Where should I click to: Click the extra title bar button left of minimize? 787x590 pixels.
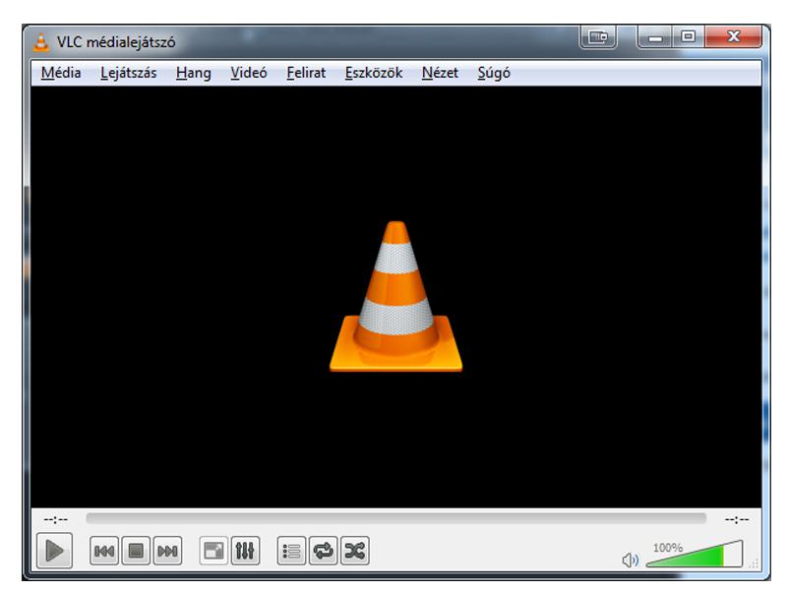598,37
